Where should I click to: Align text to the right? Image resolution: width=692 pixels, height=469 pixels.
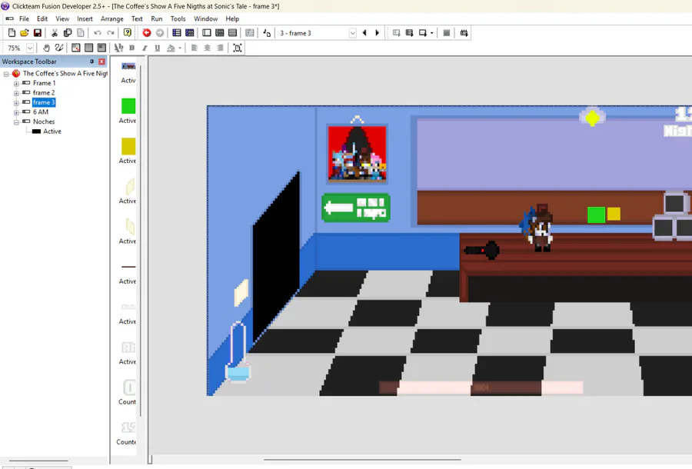[x=220, y=48]
